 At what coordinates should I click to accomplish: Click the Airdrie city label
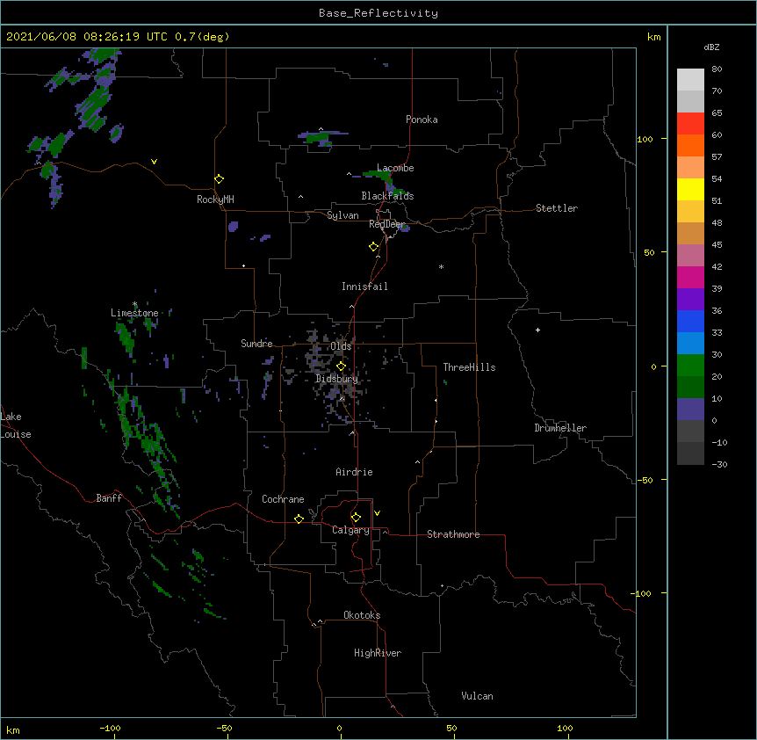(x=354, y=472)
